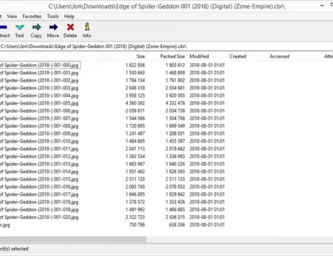
Task: Open the Favorites menu
Action: [32, 17]
